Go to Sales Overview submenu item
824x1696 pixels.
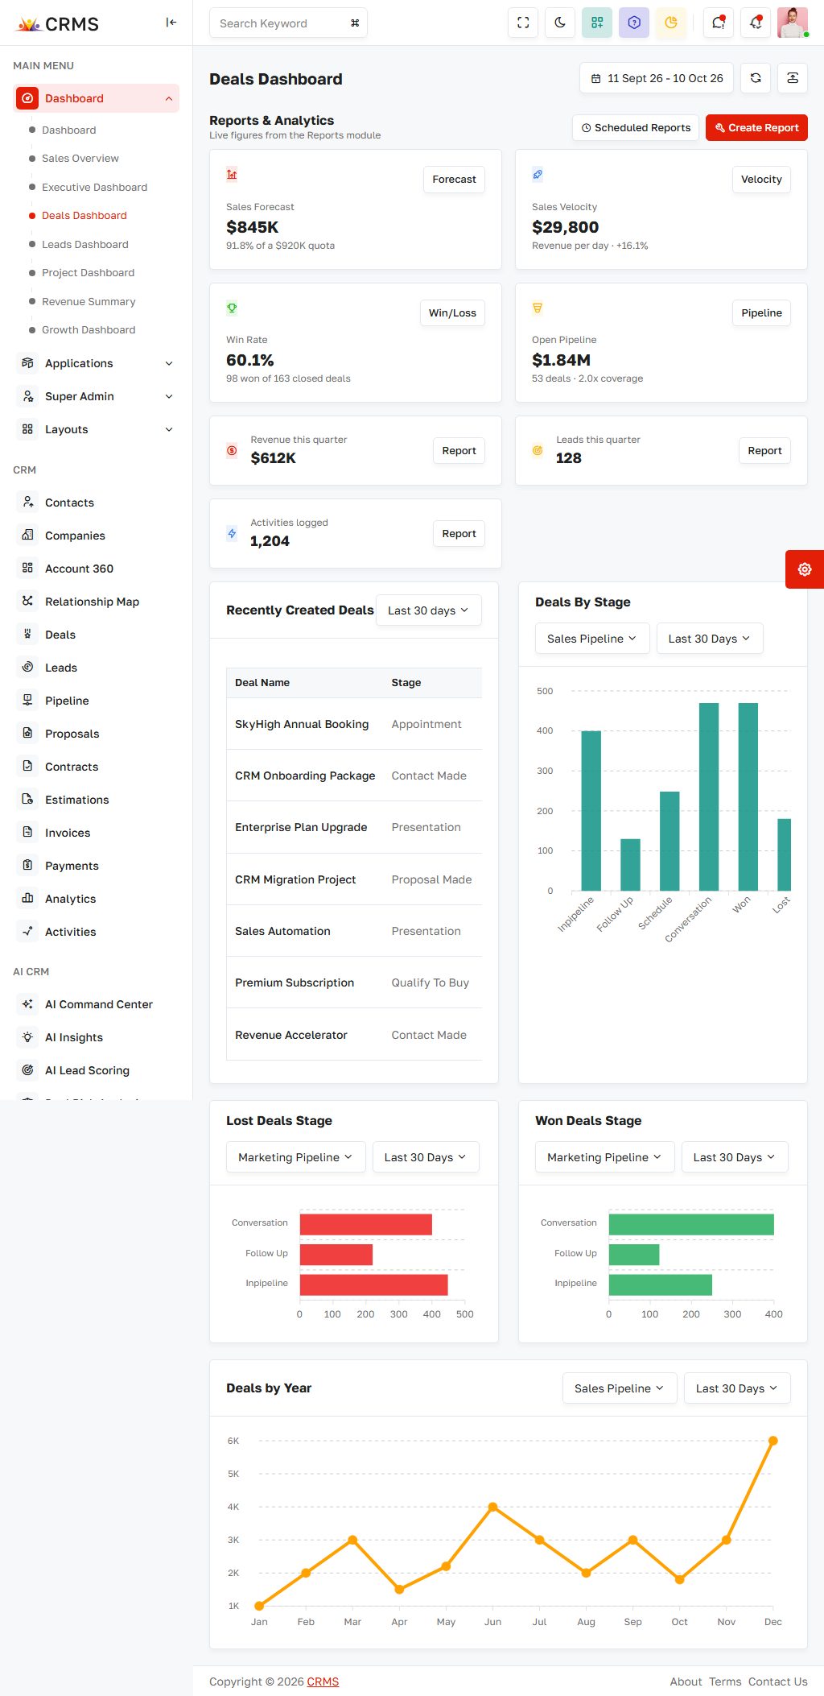click(x=80, y=159)
